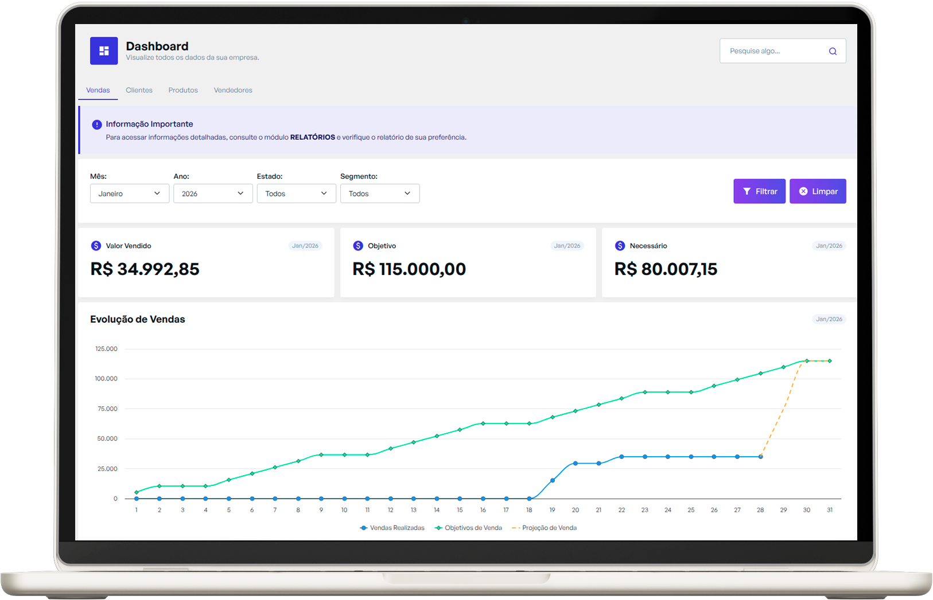This screenshot has height=600, width=933.
Task: Open the Produtos tab
Action: coord(183,90)
